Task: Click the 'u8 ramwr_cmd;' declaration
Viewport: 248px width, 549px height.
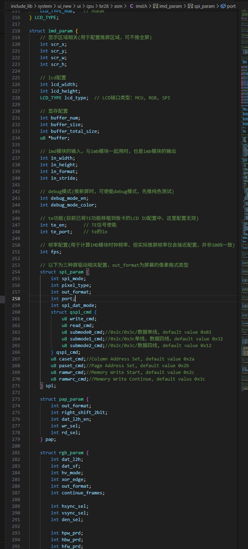Action: [x=68, y=372]
